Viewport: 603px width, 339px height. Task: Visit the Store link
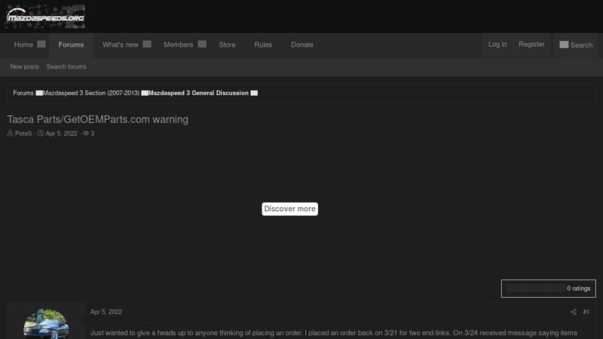pyautogui.click(x=228, y=44)
